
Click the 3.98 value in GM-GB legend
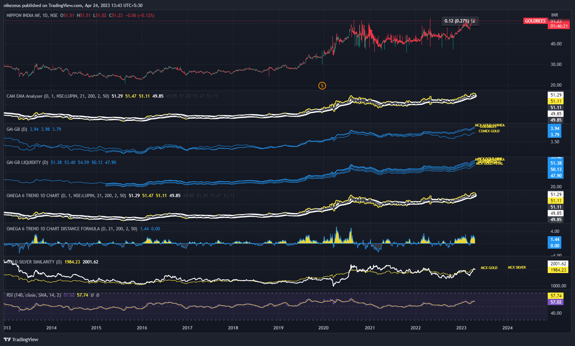(x=45, y=129)
